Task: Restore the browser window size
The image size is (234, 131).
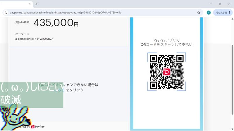Action: pos(220,4)
